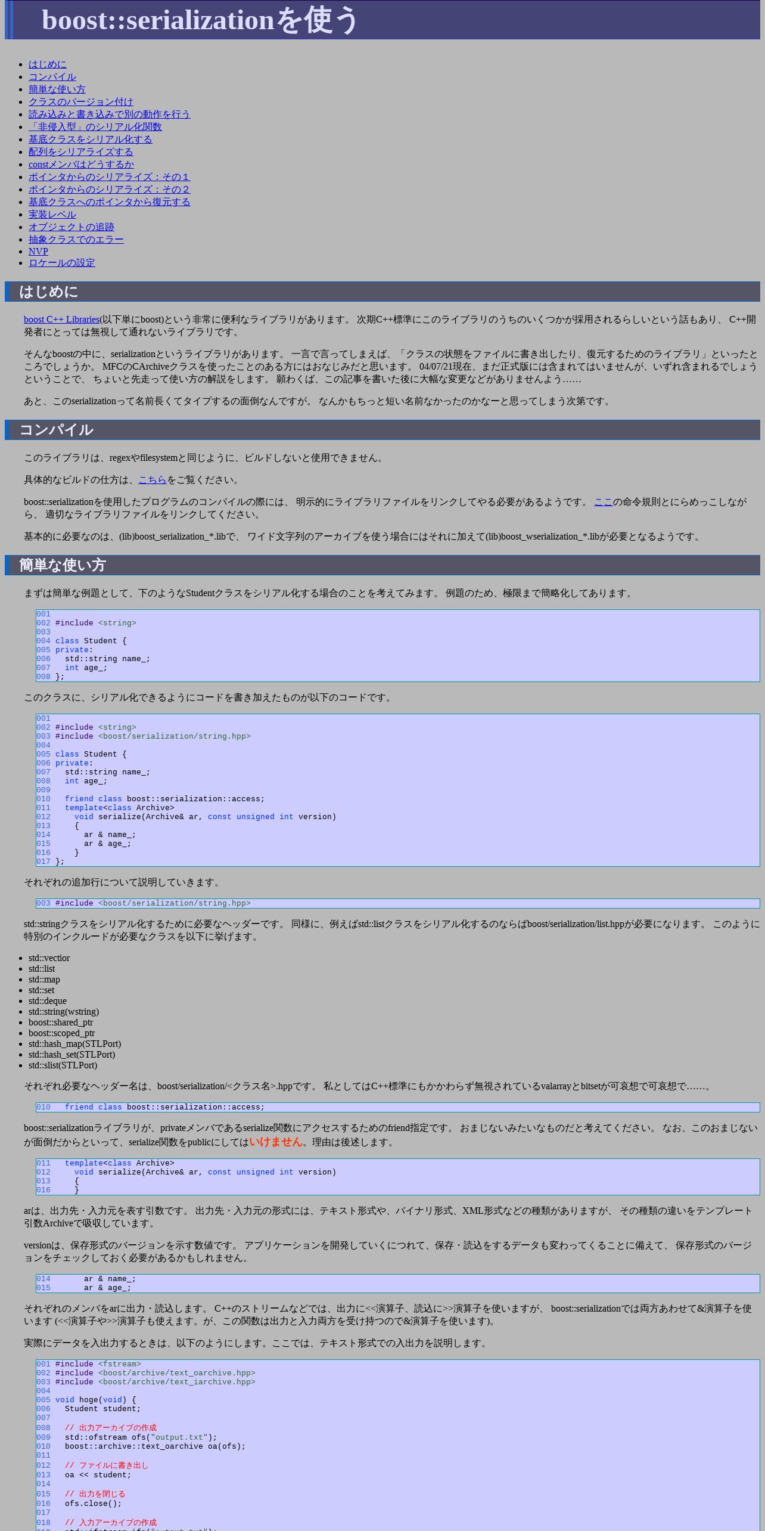765x1531 pixels.
Task: Select std::map list item
Action: 44,980
